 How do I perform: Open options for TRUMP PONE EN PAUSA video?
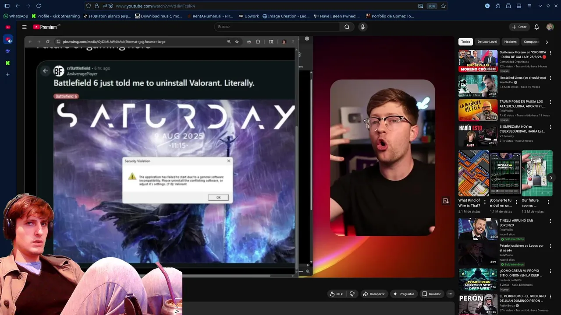(550, 102)
